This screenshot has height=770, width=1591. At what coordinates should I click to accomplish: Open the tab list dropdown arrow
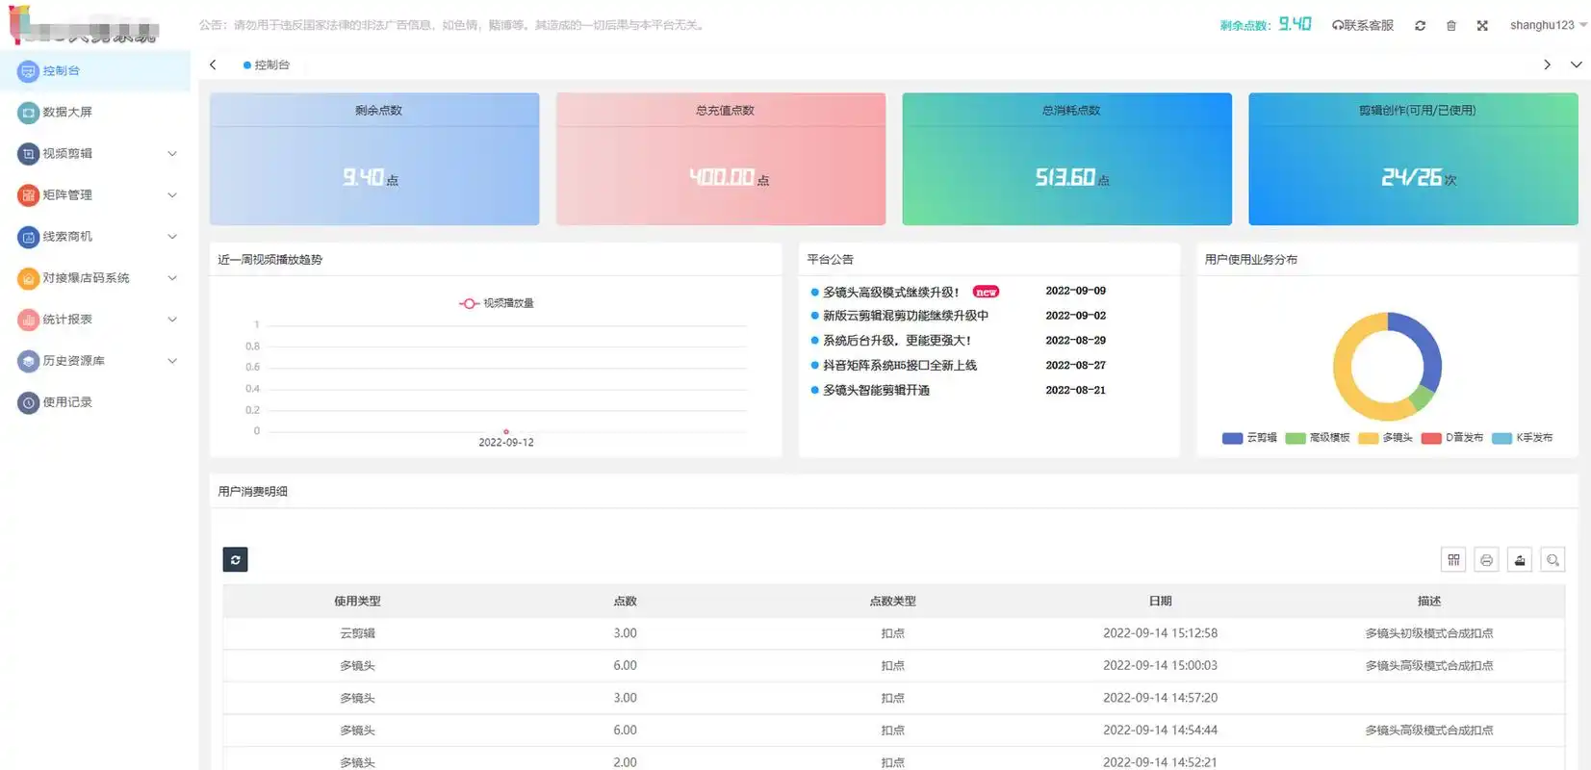coord(1576,64)
